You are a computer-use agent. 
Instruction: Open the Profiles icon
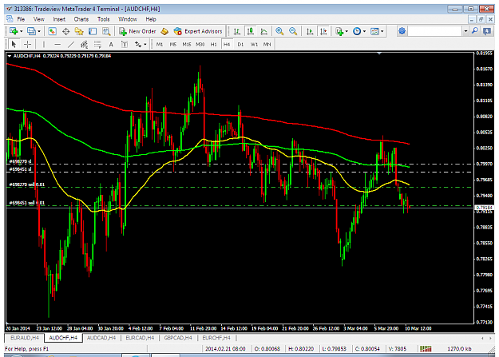click(31, 31)
